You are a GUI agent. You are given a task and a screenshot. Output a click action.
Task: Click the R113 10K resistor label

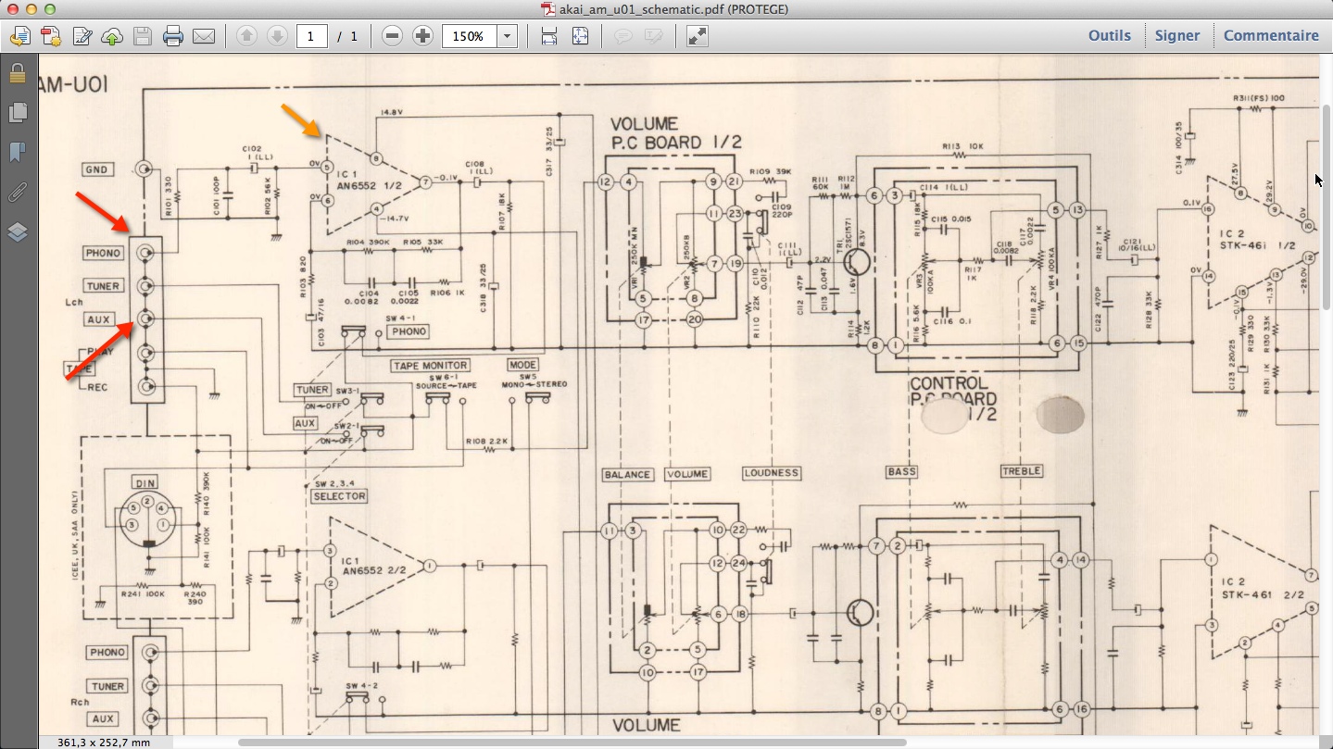point(963,146)
